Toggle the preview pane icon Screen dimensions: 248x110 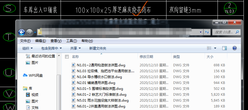tap(225, 48)
